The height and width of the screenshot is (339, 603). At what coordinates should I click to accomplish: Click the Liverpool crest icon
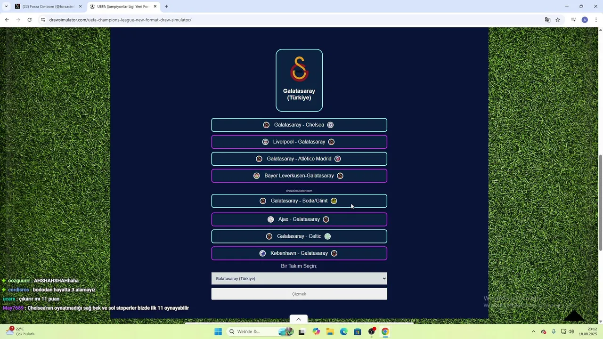pyautogui.click(x=265, y=142)
